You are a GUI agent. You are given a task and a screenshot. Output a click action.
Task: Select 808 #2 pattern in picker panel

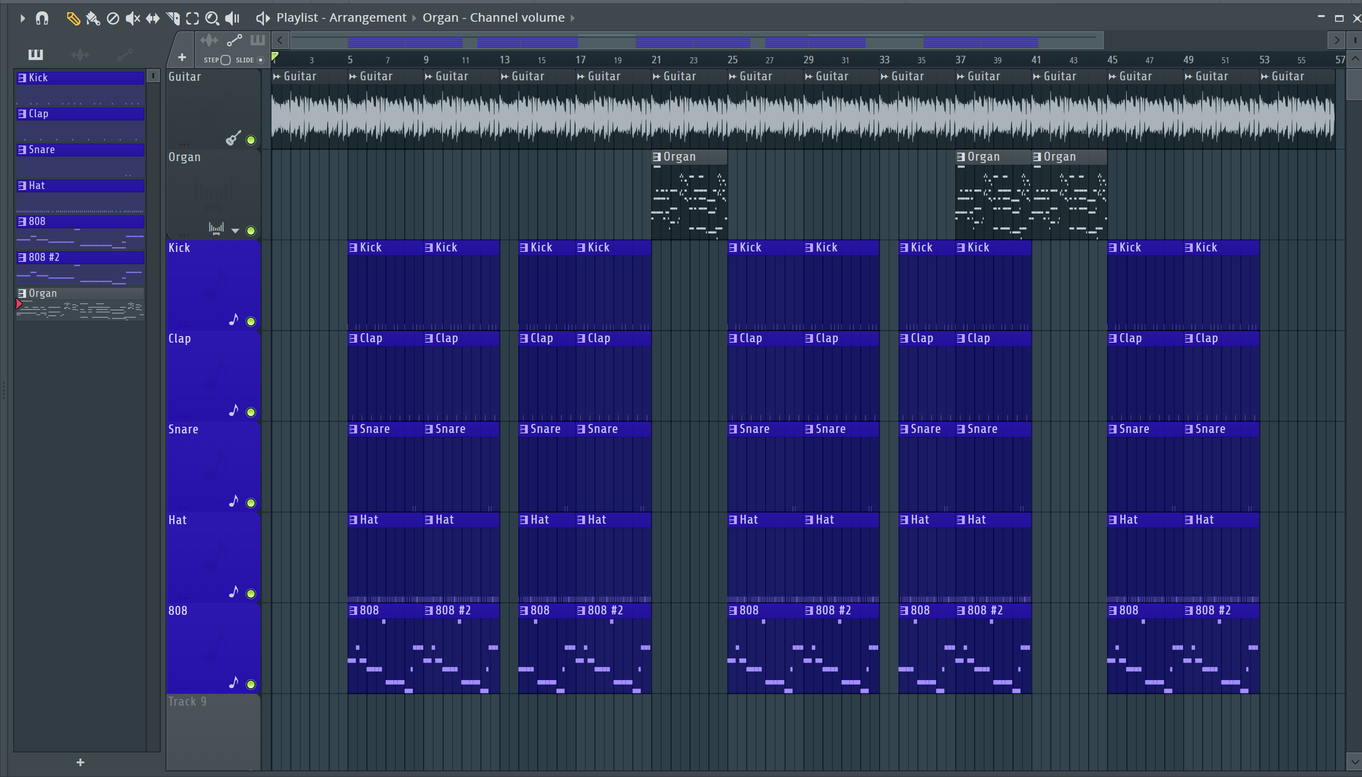pyautogui.click(x=80, y=268)
